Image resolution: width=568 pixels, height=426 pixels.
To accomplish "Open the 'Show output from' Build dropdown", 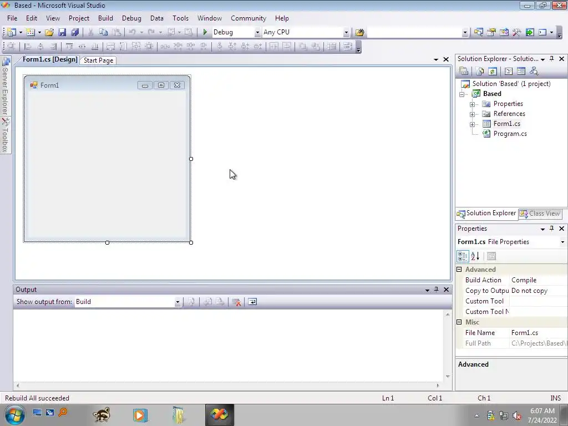I will [177, 302].
